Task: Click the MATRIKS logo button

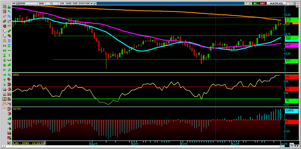Action: tap(276, 3)
